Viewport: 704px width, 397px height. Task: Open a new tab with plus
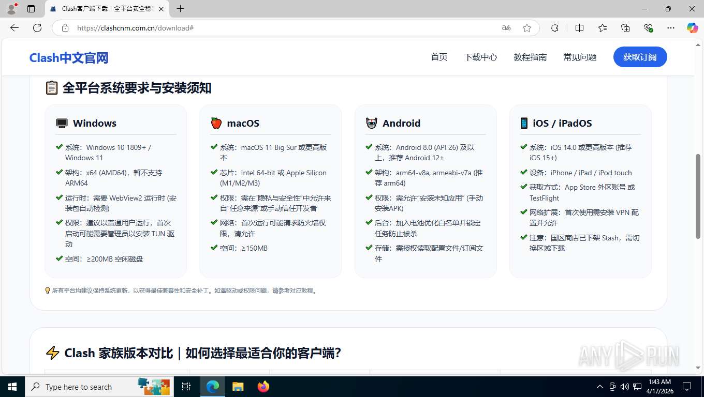[x=180, y=9]
